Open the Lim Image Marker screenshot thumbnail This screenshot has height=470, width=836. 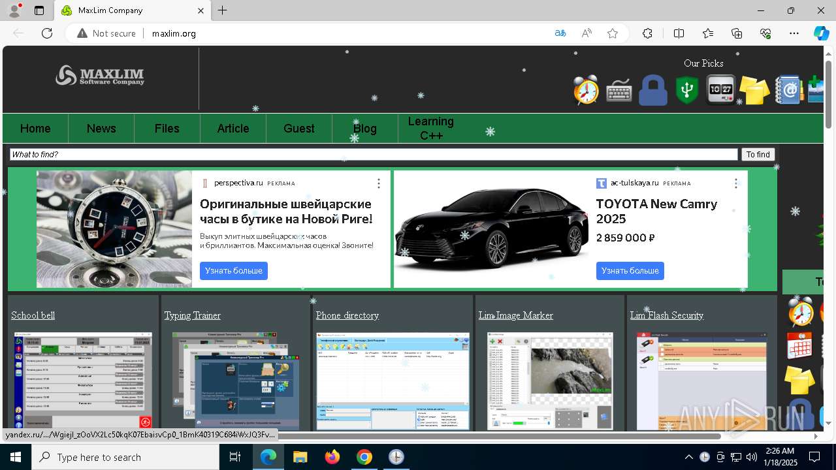tap(550, 381)
